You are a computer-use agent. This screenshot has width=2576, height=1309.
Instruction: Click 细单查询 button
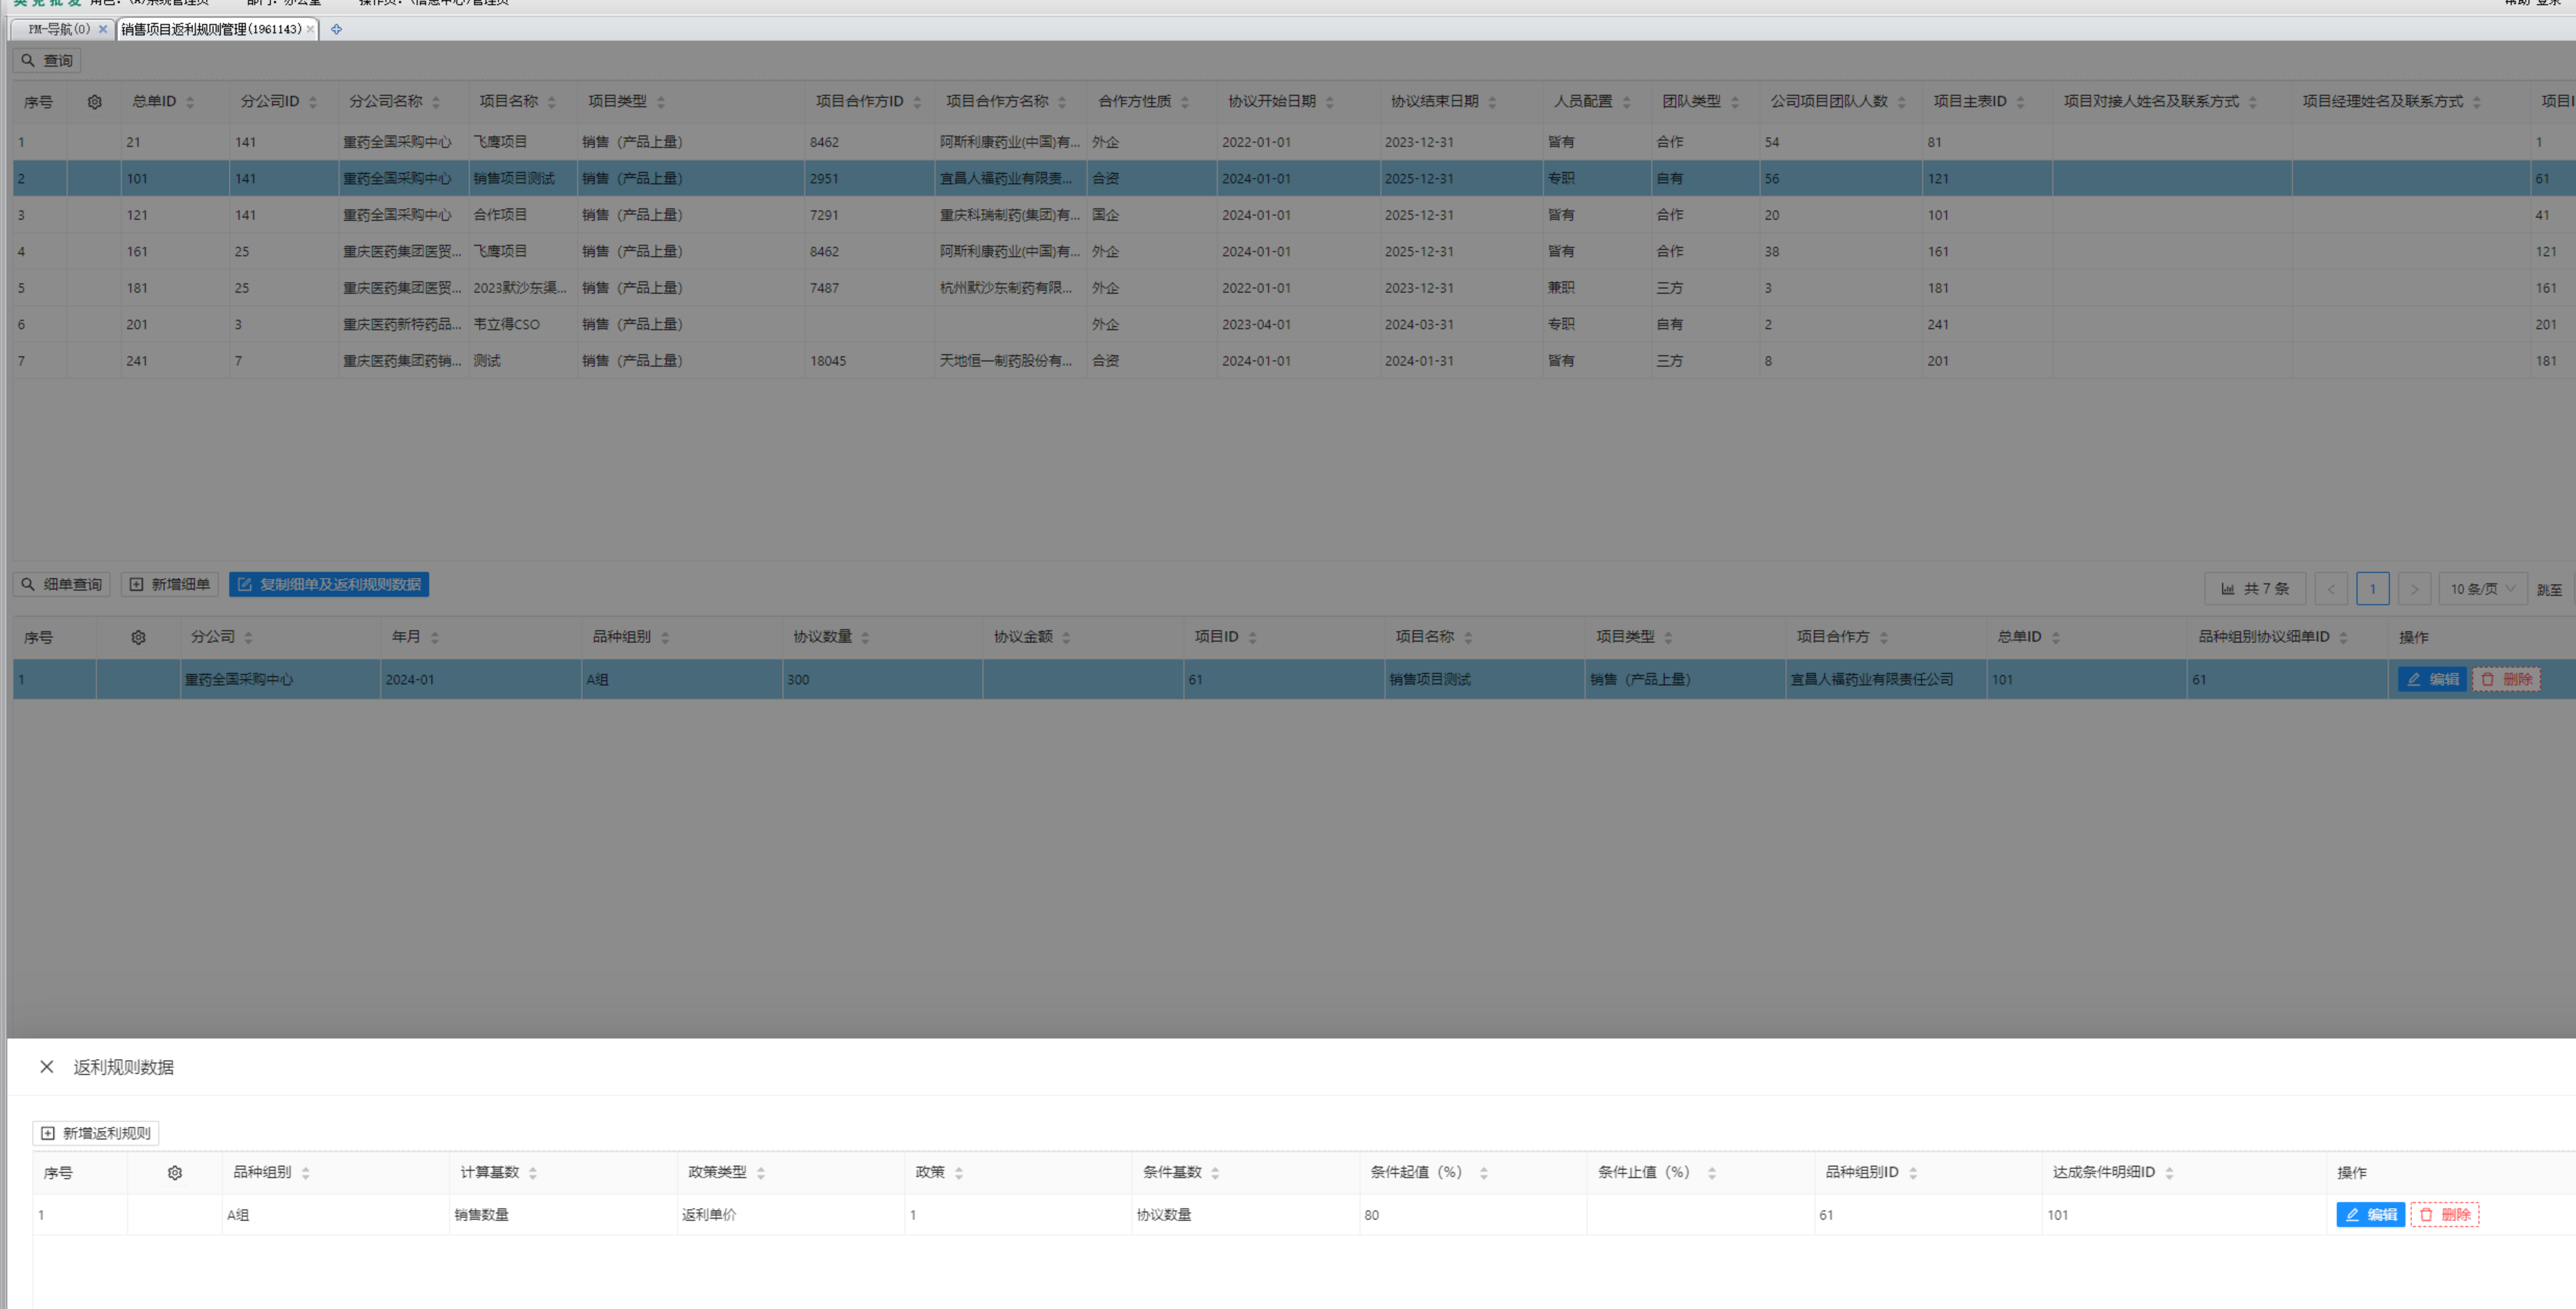tap(62, 584)
